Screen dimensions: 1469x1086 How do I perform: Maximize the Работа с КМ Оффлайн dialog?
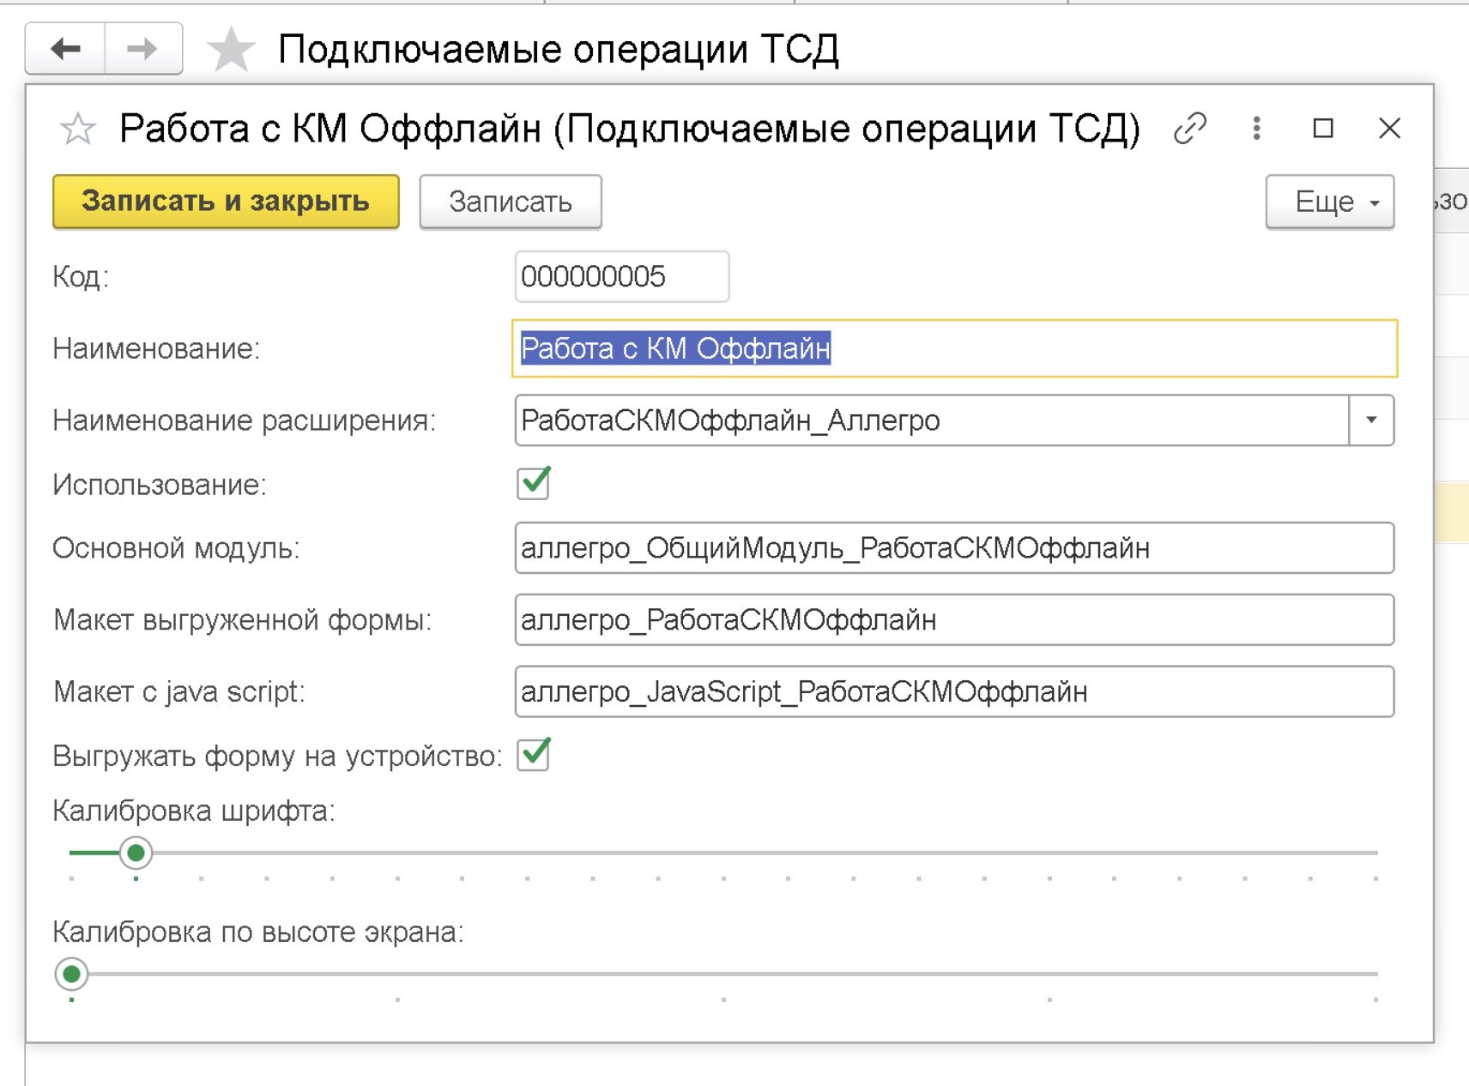[1323, 129]
